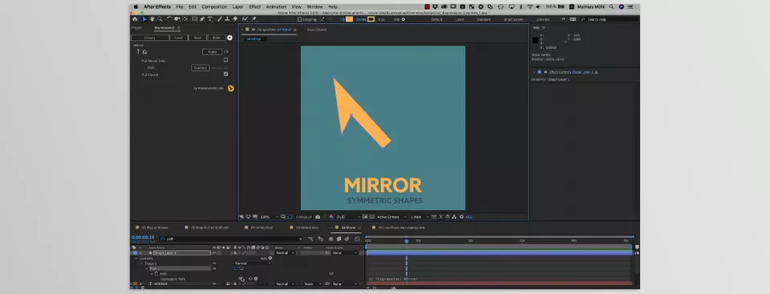Click the timeline layer search field
Viewport: 770px width, 294px height.
coord(231,239)
